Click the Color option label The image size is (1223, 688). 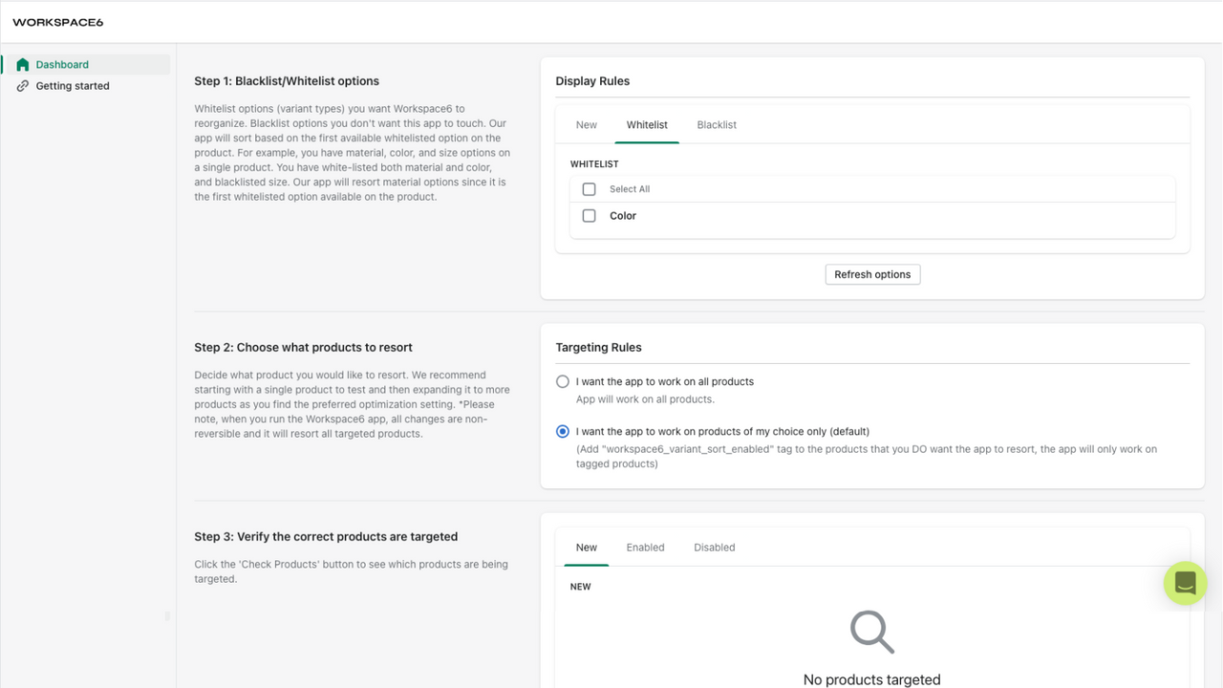(x=623, y=216)
